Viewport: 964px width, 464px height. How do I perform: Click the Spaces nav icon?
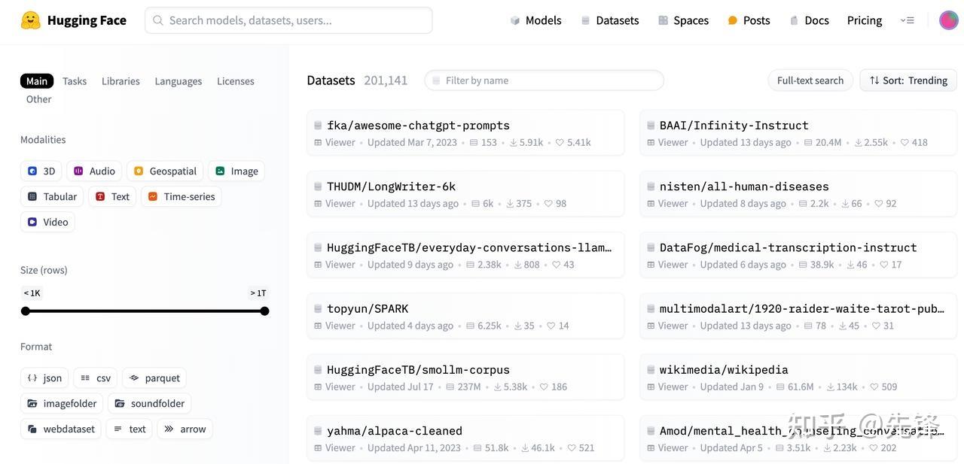pos(663,20)
